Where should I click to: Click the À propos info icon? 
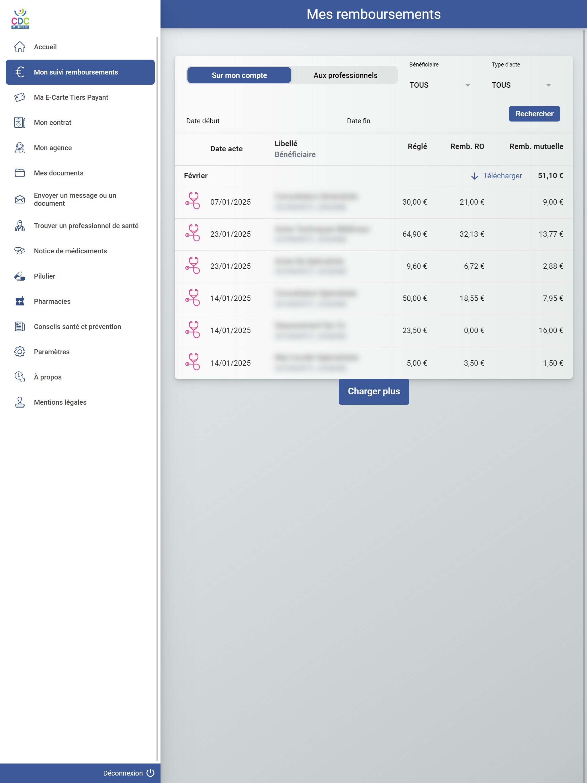[20, 377]
